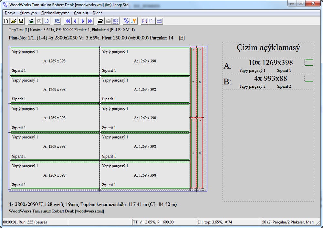This screenshot has height=228, width=323.
Task: Print with the black printer icon
Action: click(x=100, y=21)
